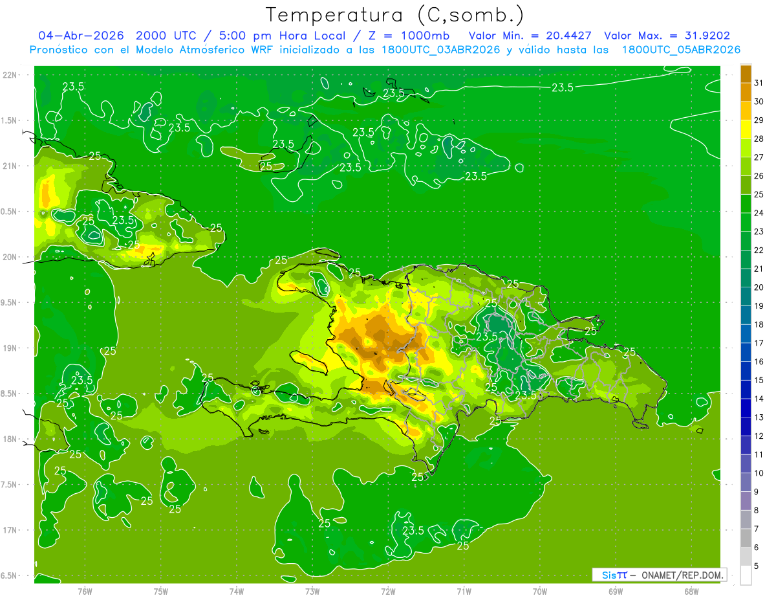Click the 22N latitude axis label
The width and height of the screenshot is (776, 600).
(10, 75)
